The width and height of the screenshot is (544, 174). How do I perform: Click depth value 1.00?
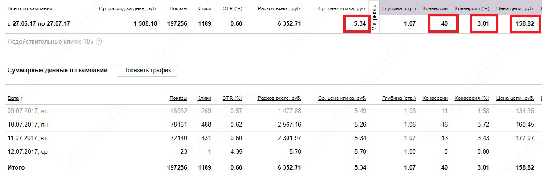411,151
